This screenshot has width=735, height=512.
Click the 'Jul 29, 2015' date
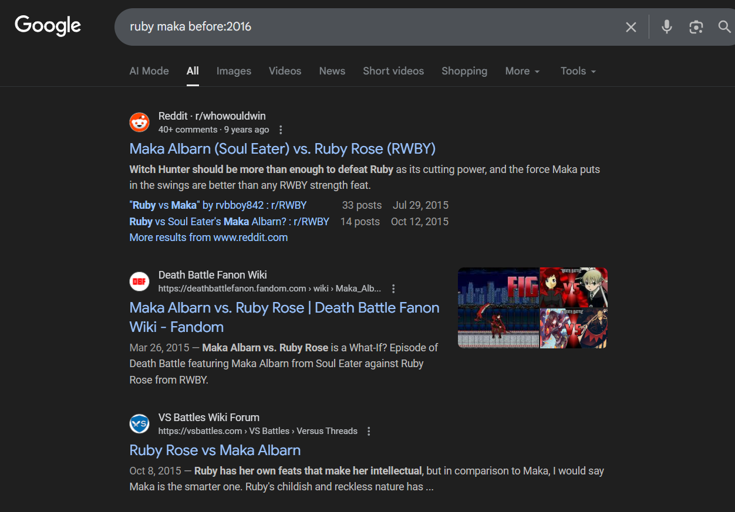[x=421, y=205]
